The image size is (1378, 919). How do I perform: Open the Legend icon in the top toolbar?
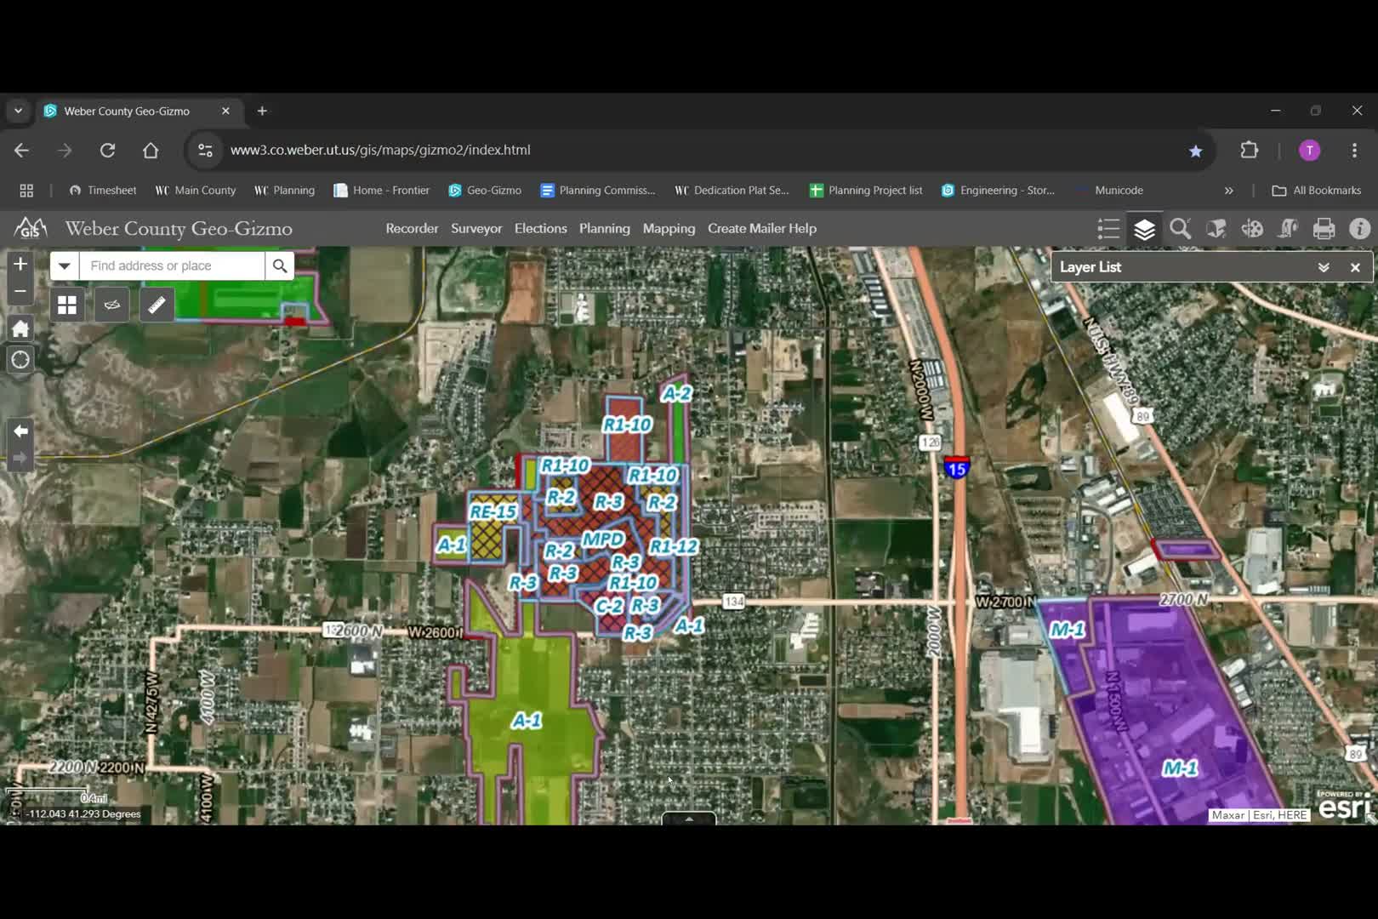pos(1108,228)
